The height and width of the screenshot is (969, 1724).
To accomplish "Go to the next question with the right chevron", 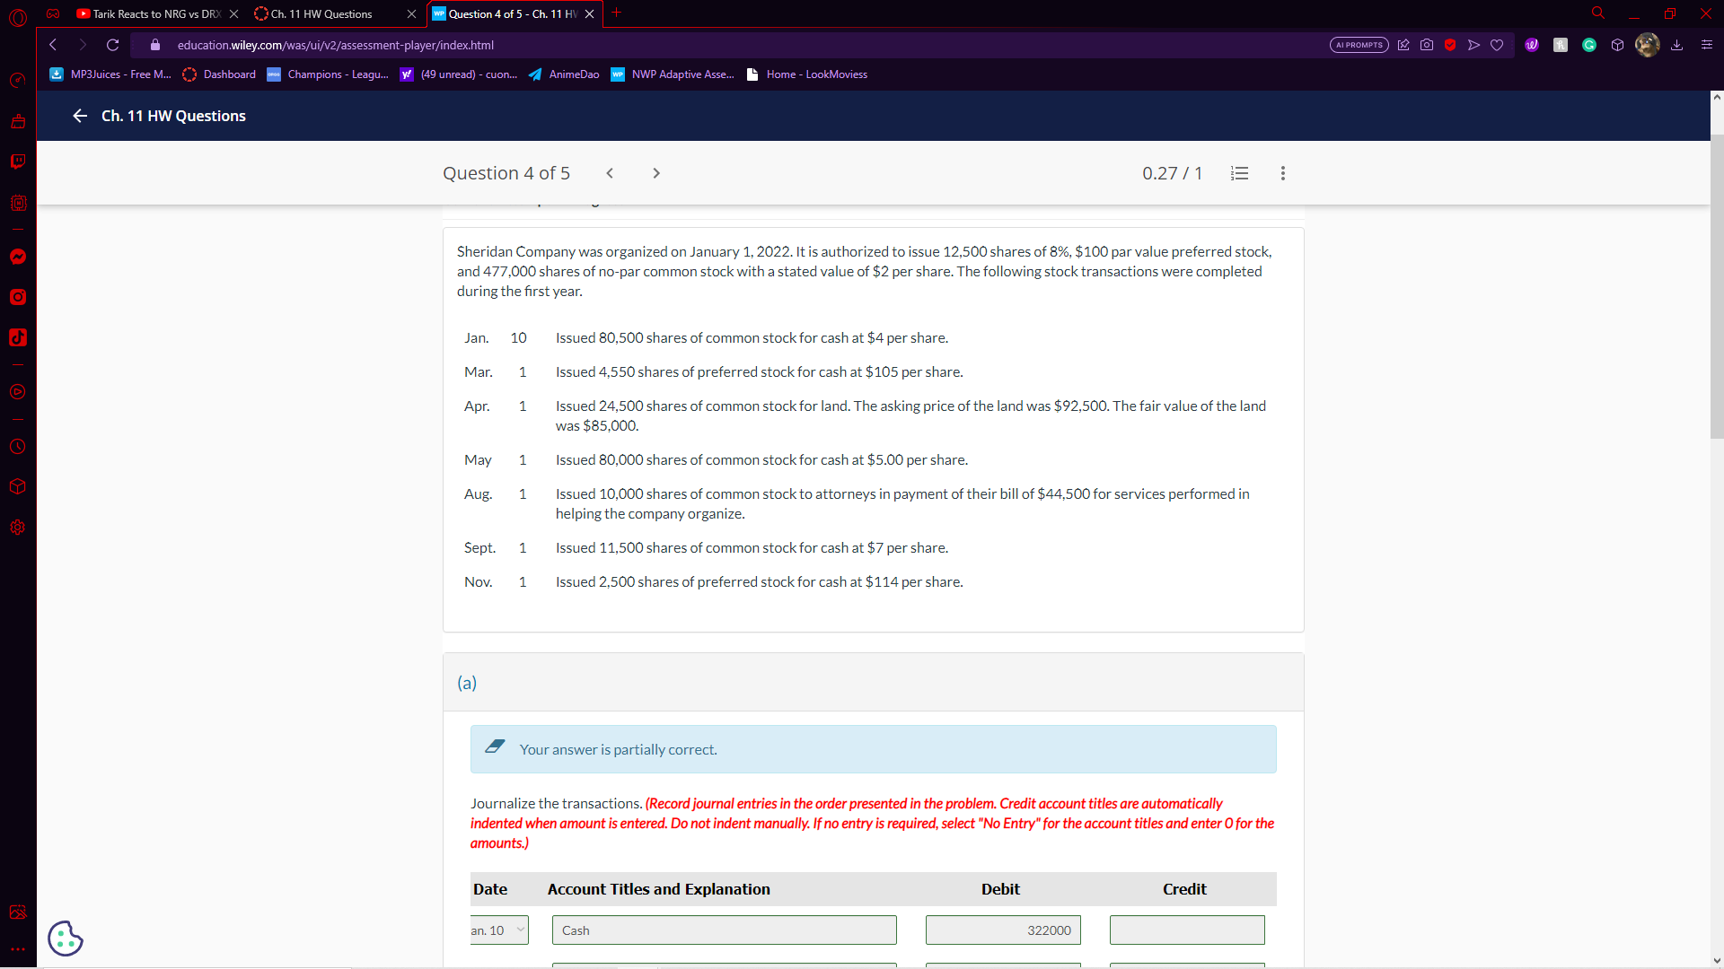I will pyautogui.click(x=656, y=173).
